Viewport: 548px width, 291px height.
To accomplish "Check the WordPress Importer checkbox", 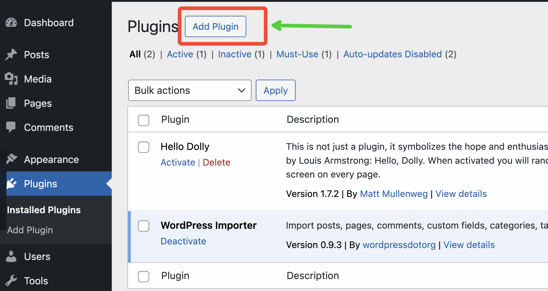I will [x=143, y=226].
